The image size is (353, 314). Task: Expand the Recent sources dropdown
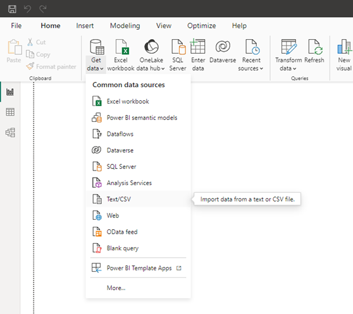click(x=251, y=55)
